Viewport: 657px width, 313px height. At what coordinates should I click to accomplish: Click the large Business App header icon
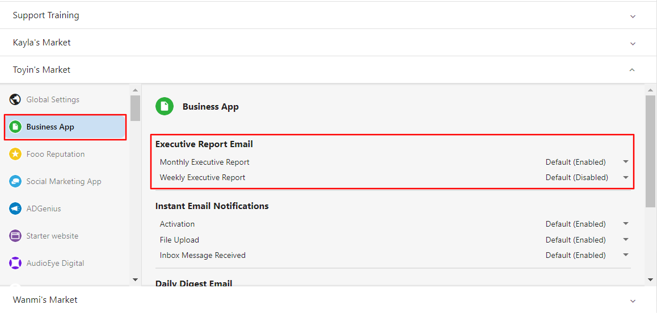coord(165,107)
